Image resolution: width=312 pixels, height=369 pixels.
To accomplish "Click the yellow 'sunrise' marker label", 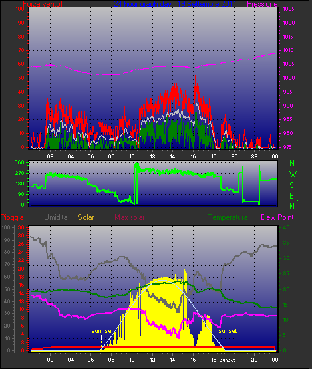I will point(101,331).
